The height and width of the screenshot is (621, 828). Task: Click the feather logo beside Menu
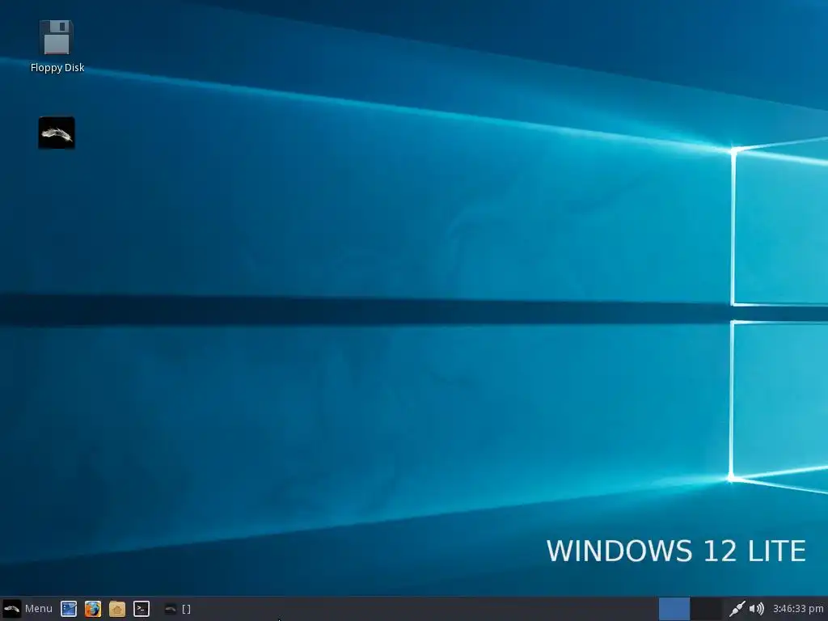[11, 609]
